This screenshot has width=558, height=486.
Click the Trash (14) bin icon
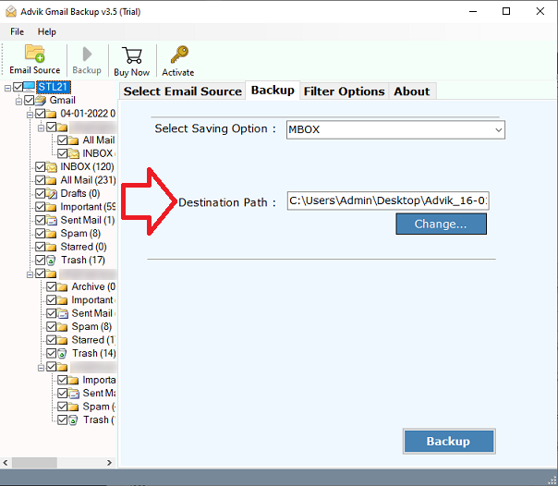[62, 354]
